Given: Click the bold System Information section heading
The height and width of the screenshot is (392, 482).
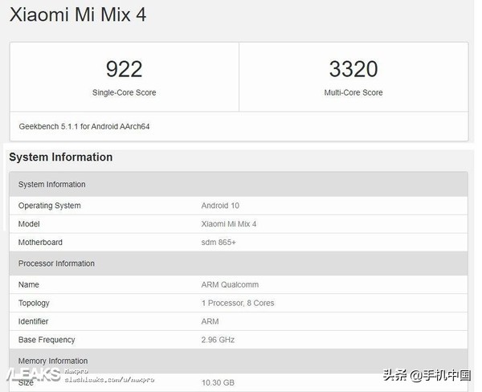Looking at the screenshot, I should pos(61,157).
